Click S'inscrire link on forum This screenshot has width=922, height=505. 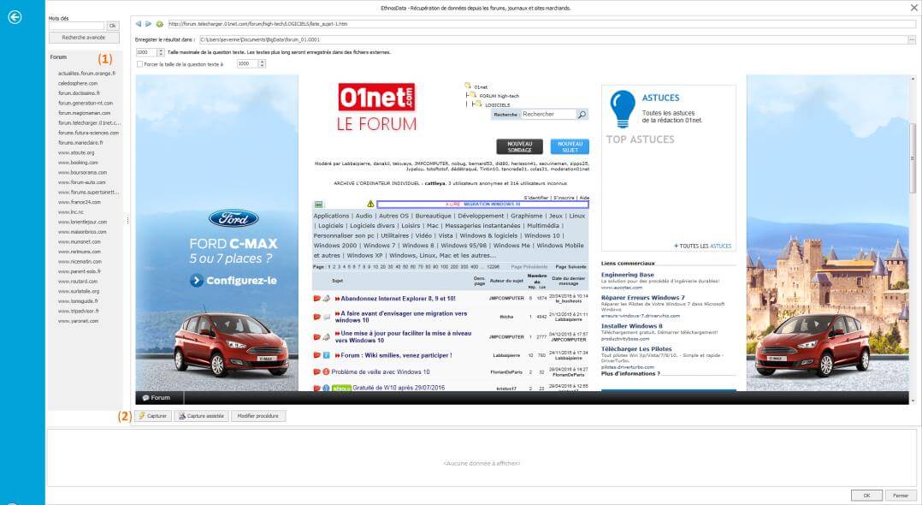564,198
